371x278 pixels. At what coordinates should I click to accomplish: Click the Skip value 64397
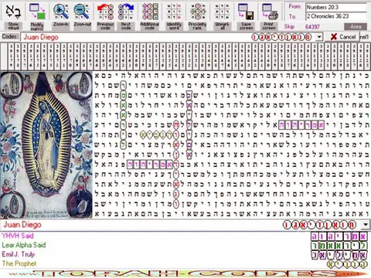(x=312, y=27)
